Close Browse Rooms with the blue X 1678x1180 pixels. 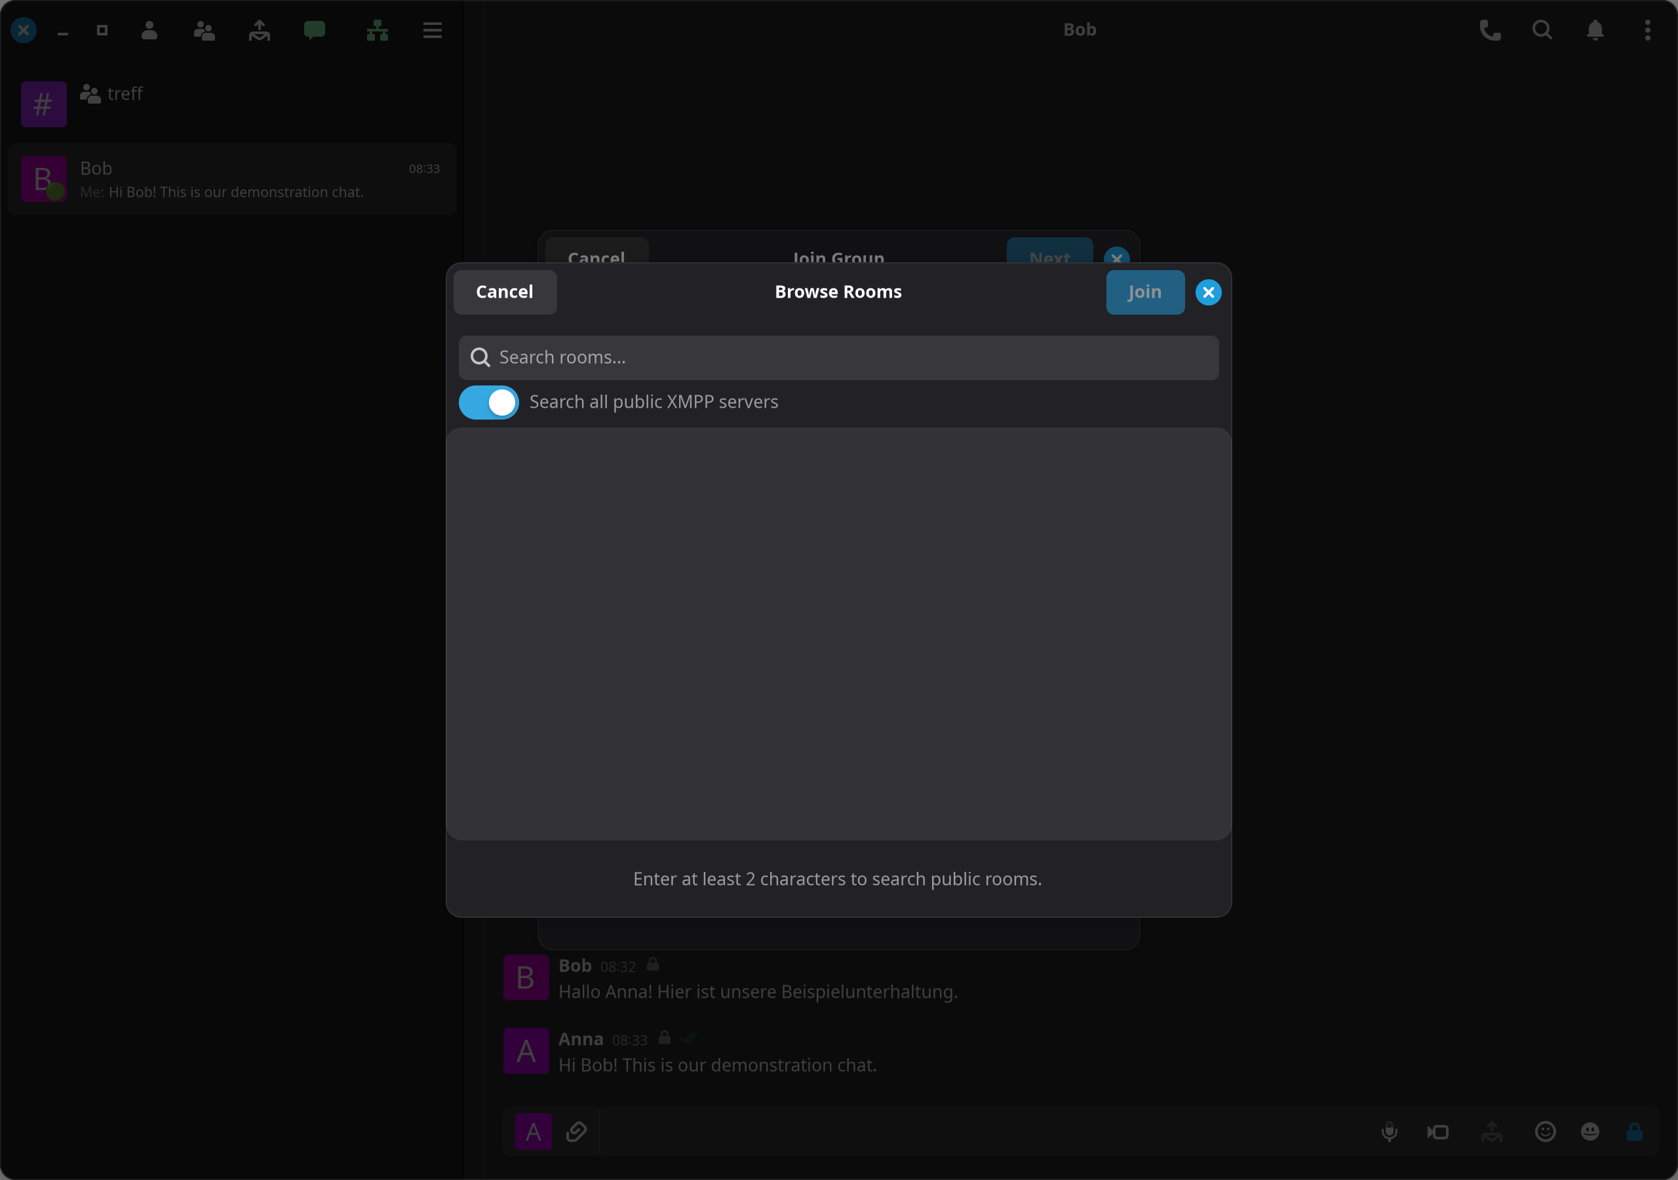[x=1208, y=292]
